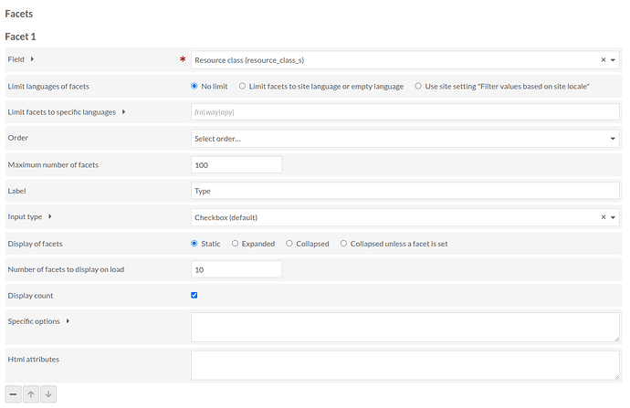The width and height of the screenshot is (630, 408).
Task: Click the Label text field containing Type
Action: pyautogui.click(x=404, y=192)
